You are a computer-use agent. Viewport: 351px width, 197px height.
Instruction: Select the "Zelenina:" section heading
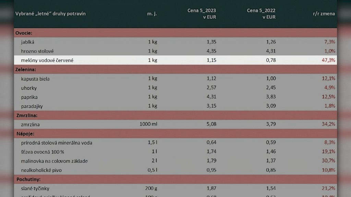[x=26, y=69]
